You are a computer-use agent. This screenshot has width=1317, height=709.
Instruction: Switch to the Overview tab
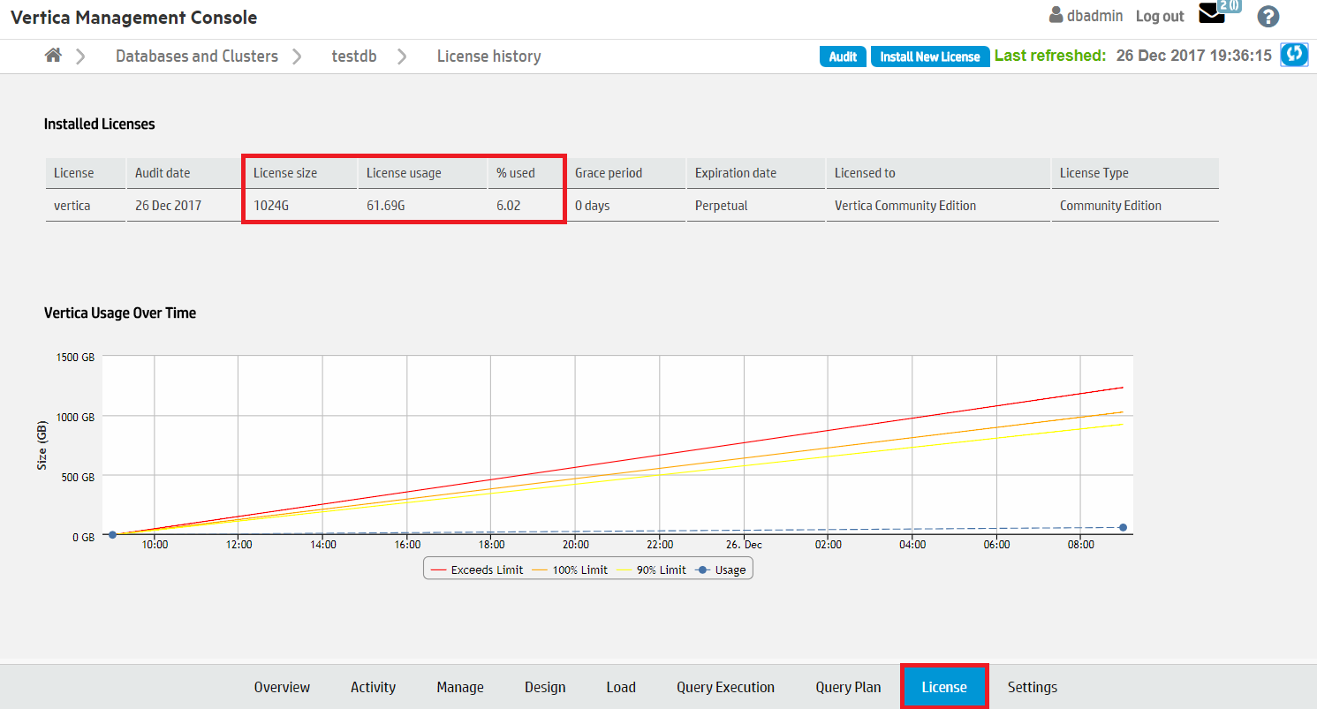click(282, 687)
